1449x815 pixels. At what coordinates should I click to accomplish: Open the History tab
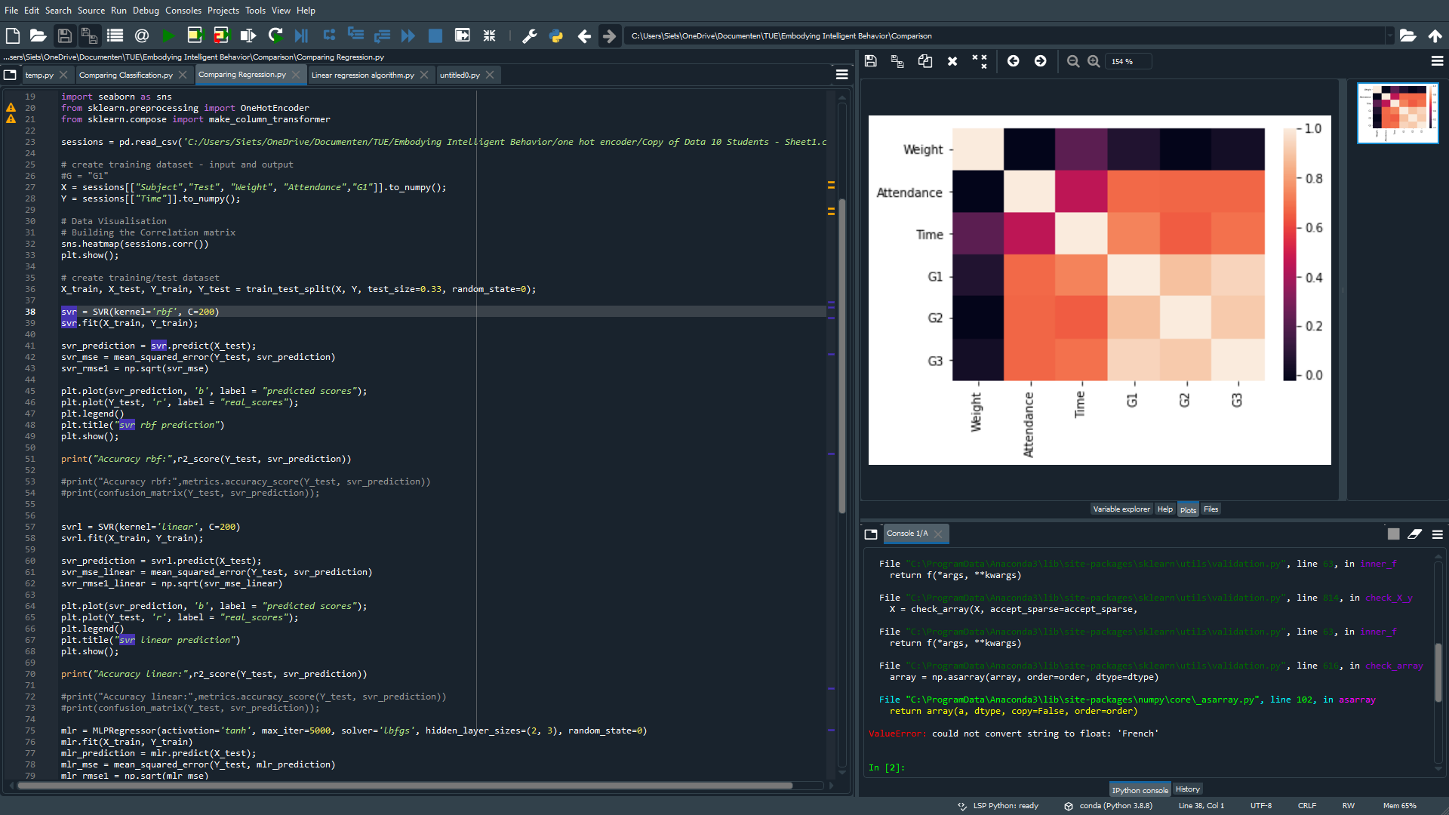(1187, 789)
